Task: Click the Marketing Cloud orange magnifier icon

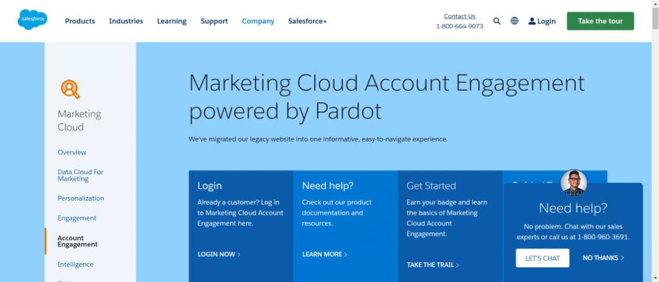Action: pos(70,89)
